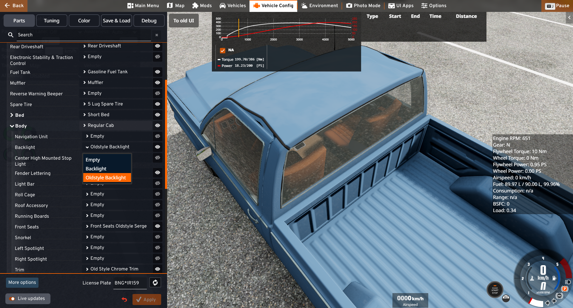The image size is (573, 308).
Task: Open the Map from the top bar
Action: [x=176, y=6]
